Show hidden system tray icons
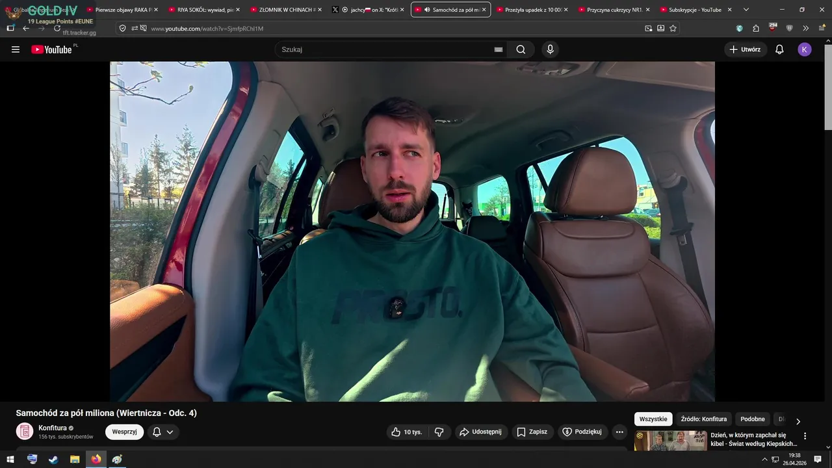832x468 pixels. [764, 459]
